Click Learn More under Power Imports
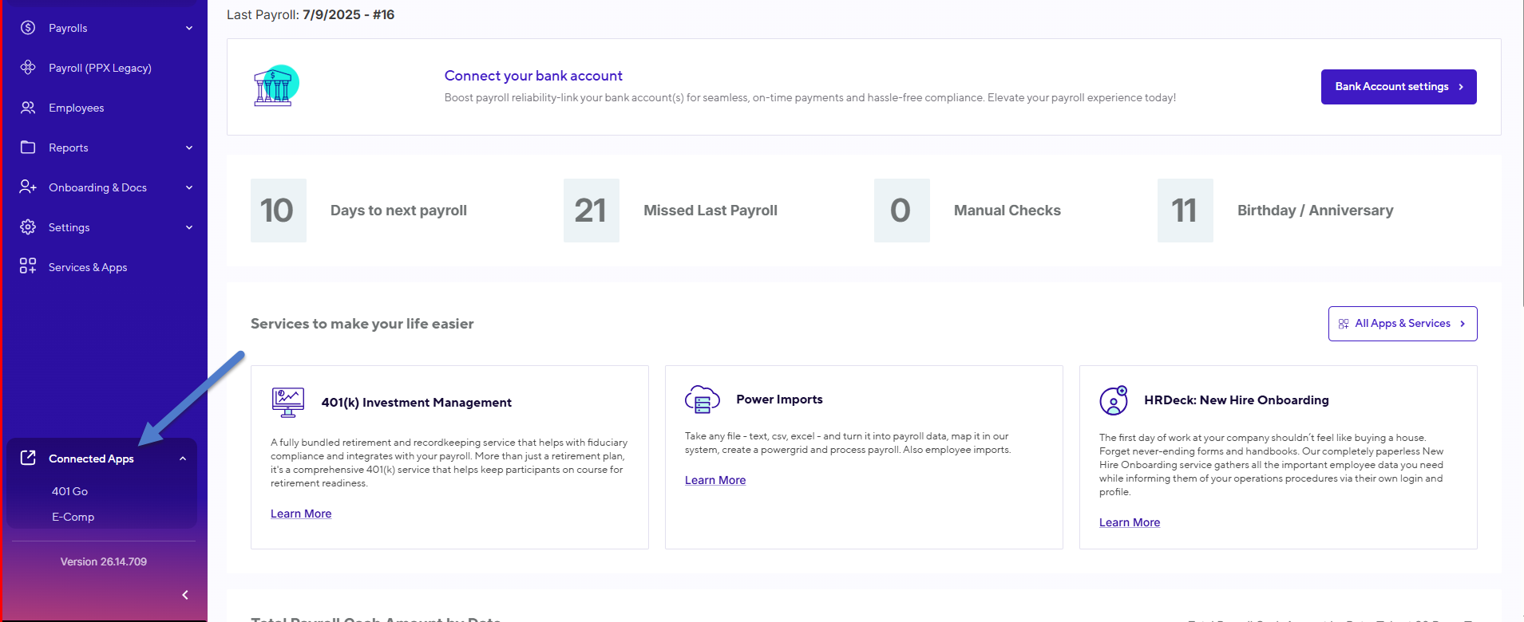Viewport: 1524px width, 622px height. pyautogui.click(x=715, y=480)
